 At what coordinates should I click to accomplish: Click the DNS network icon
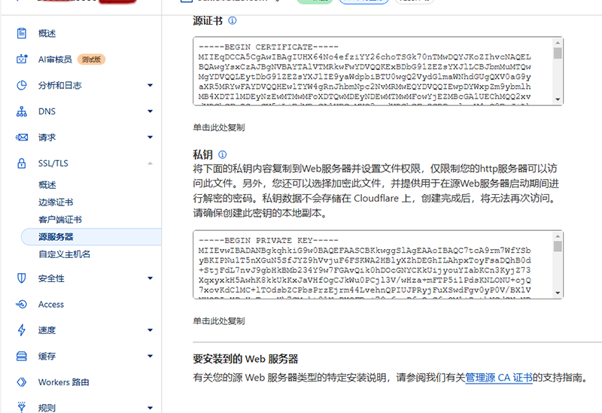point(22,111)
